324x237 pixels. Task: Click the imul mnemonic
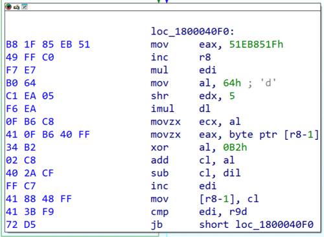(163, 109)
